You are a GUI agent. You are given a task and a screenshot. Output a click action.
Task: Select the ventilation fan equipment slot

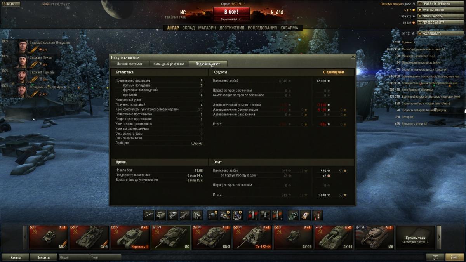tap(237, 215)
